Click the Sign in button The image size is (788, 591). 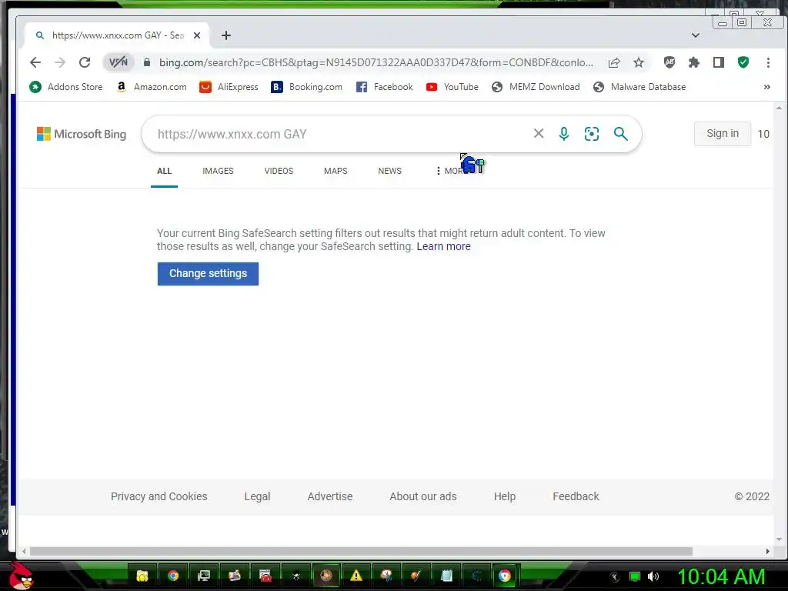pyautogui.click(x=723, y=134)
